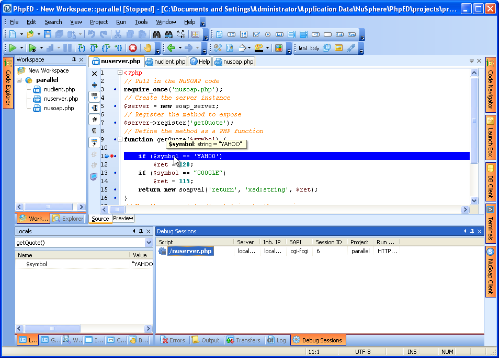499x358 pixels.
Task: Click the green Back navigation arrow
Action: point(171,48)
